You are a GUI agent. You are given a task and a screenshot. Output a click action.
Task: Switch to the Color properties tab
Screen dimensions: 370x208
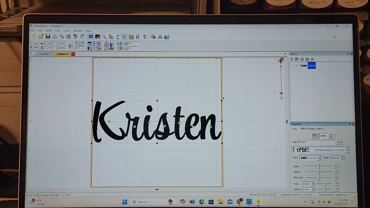(x=294, y=129)
